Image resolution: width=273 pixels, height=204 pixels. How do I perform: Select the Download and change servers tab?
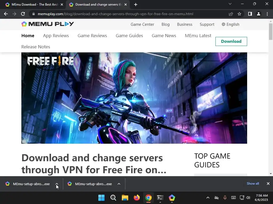(x=98, y=5)
